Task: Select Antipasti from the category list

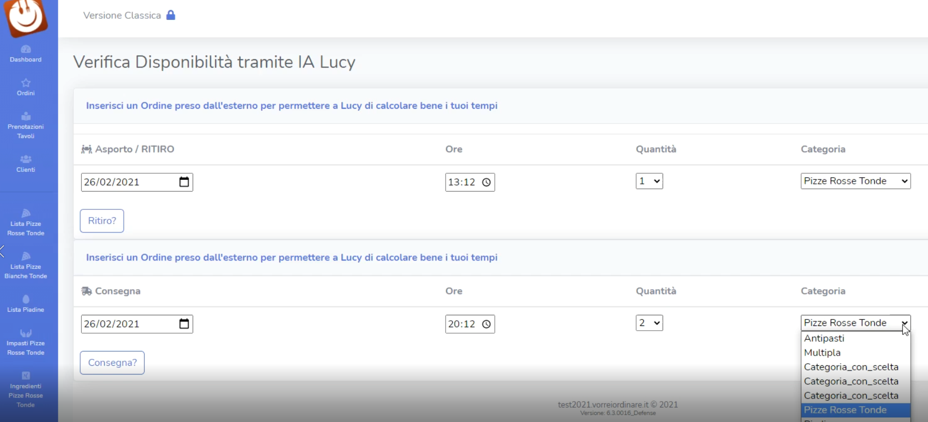Action: (824, 338)
